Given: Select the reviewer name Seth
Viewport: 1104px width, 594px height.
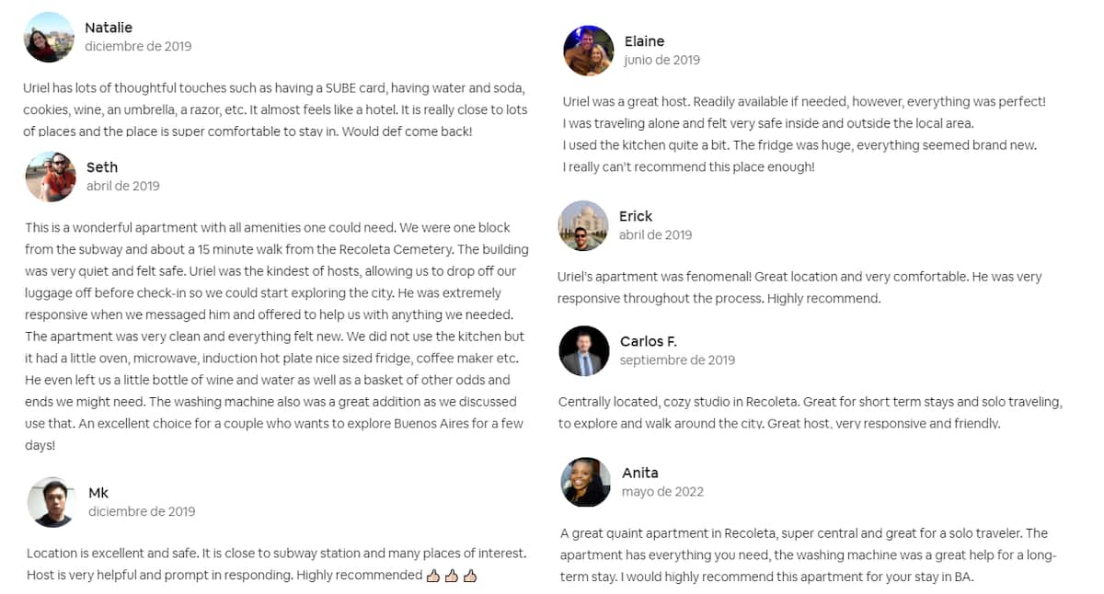Looking at the screenshot, I should click(x=102, y=167).
